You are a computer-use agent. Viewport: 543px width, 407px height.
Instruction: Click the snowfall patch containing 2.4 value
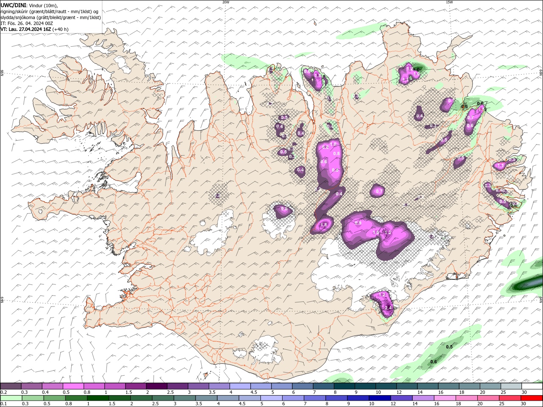point(383,304)
